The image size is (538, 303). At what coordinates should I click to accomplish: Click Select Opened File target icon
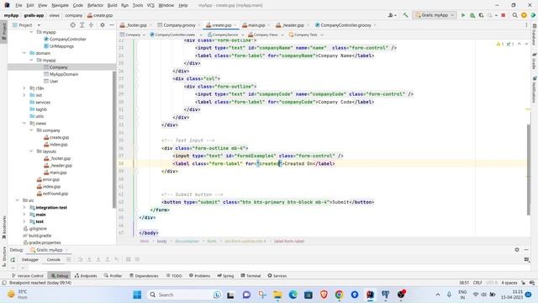click(x=73, y=25)
